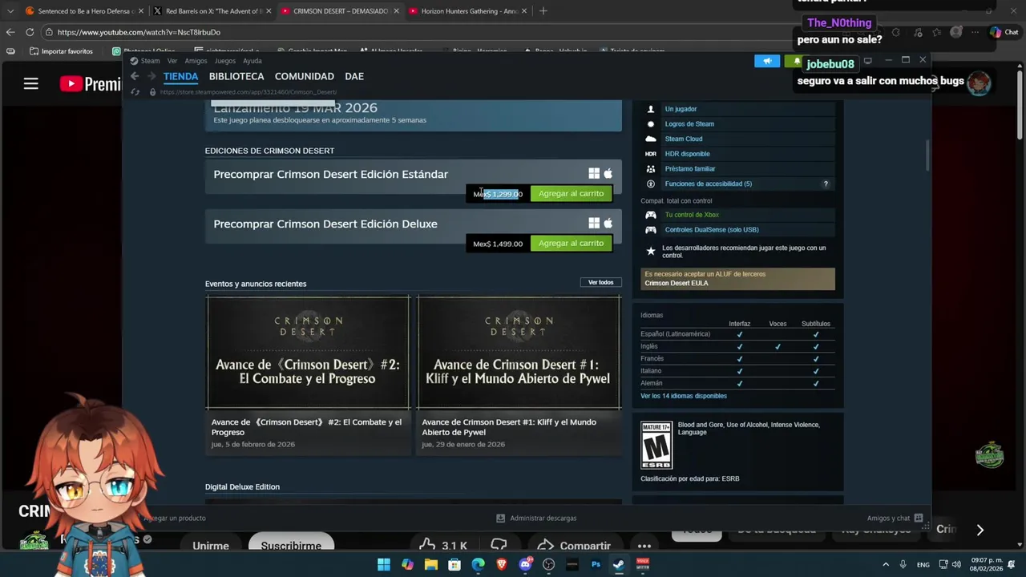Open the Windows Start menu

(384, 564)
